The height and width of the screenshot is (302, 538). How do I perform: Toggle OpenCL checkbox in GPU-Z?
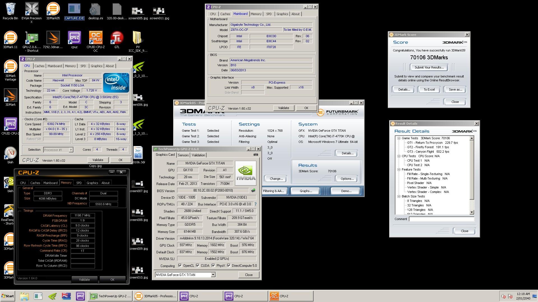pos(180,266)
